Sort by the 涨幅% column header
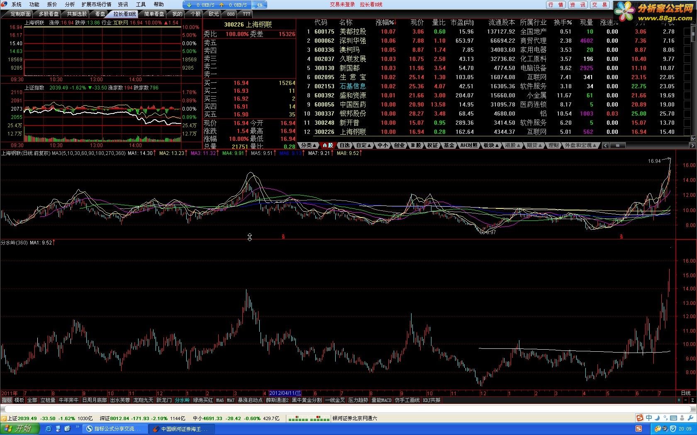 [x=385, y=22]
